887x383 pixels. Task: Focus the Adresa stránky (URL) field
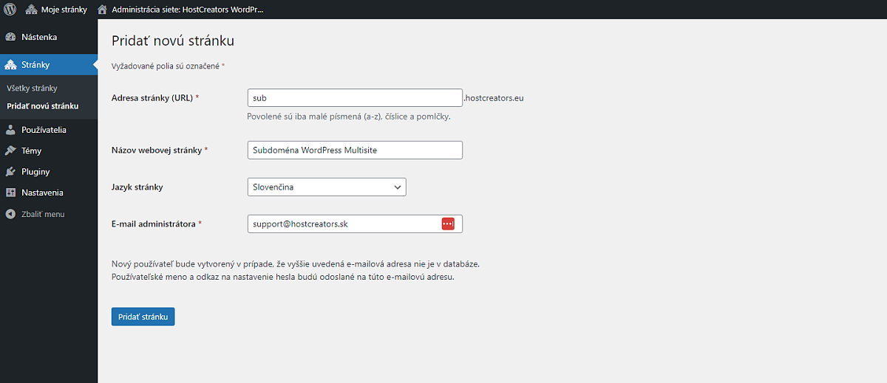[355, 98]
